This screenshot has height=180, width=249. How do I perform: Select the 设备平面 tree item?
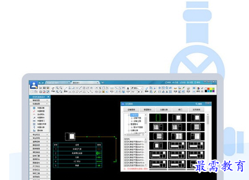click(137, 118)
